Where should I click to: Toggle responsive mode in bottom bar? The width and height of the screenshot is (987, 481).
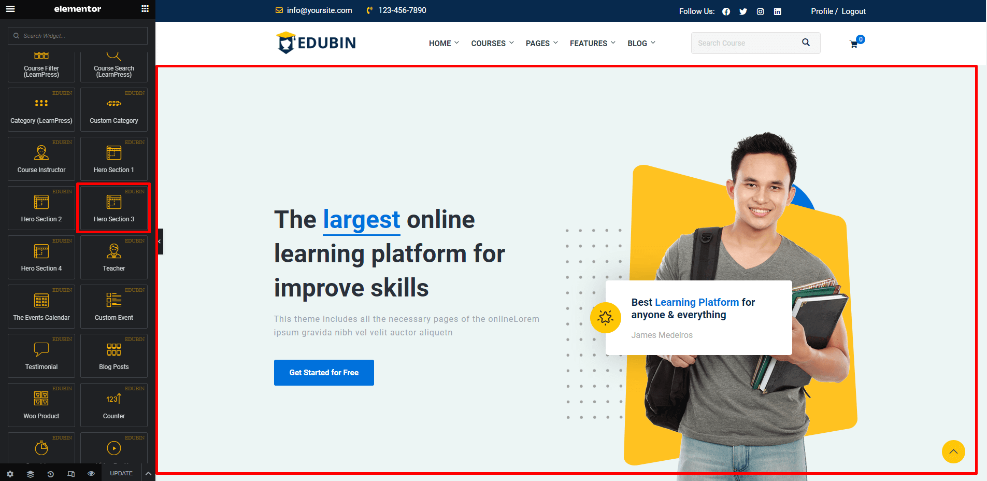(x=71, y=474)
